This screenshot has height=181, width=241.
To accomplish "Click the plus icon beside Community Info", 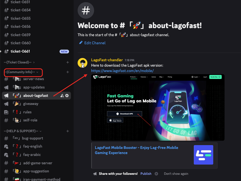I will (x=67, y=72).
